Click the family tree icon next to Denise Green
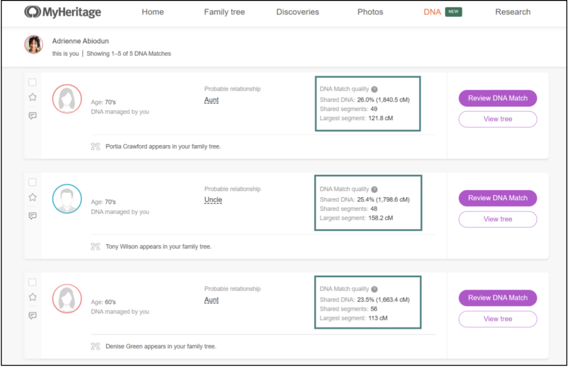570x369 pixels. click(x=96, y=346)
